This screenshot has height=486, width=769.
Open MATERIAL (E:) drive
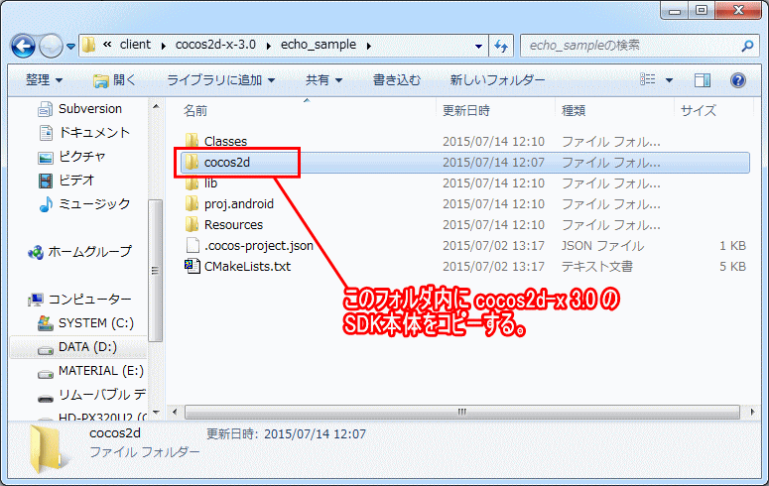click(x=100, y=371)
